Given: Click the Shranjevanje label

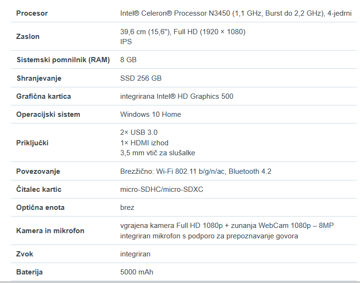Looking at the screenshot, I should click(39, 78).
